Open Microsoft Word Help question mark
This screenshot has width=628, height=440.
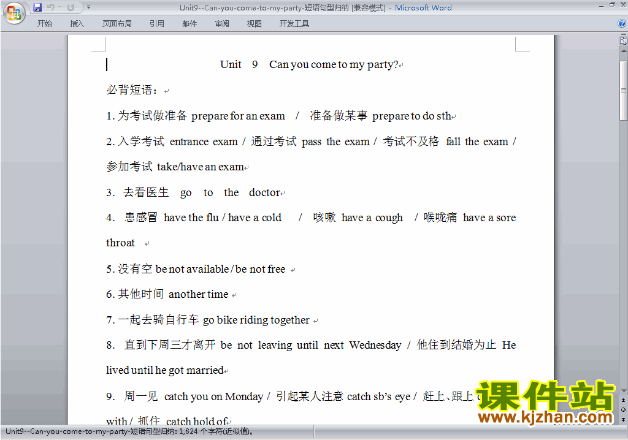[x=622, y=24]
